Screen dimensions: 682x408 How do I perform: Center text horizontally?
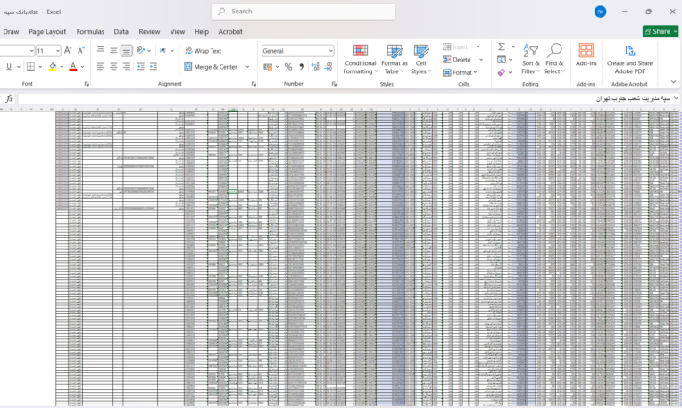click(113, 67)
